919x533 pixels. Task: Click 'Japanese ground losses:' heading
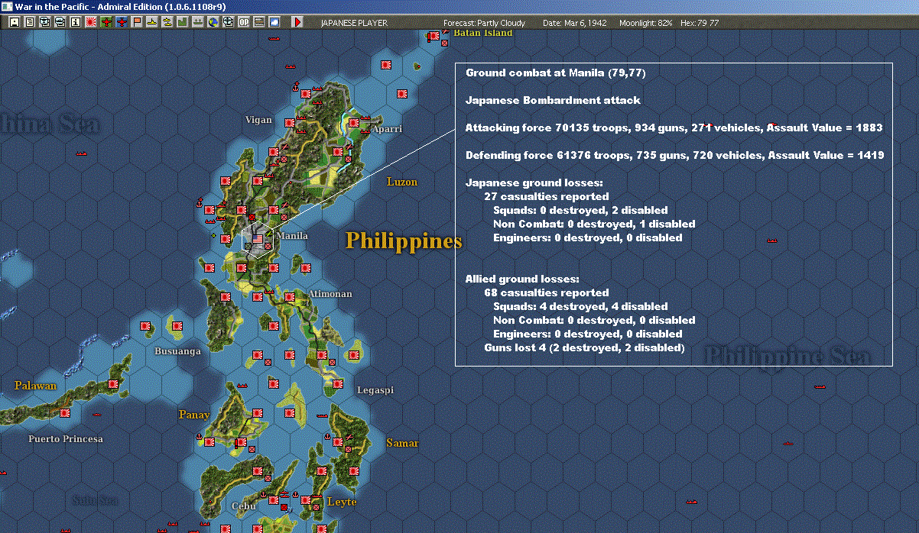(534, 183)
